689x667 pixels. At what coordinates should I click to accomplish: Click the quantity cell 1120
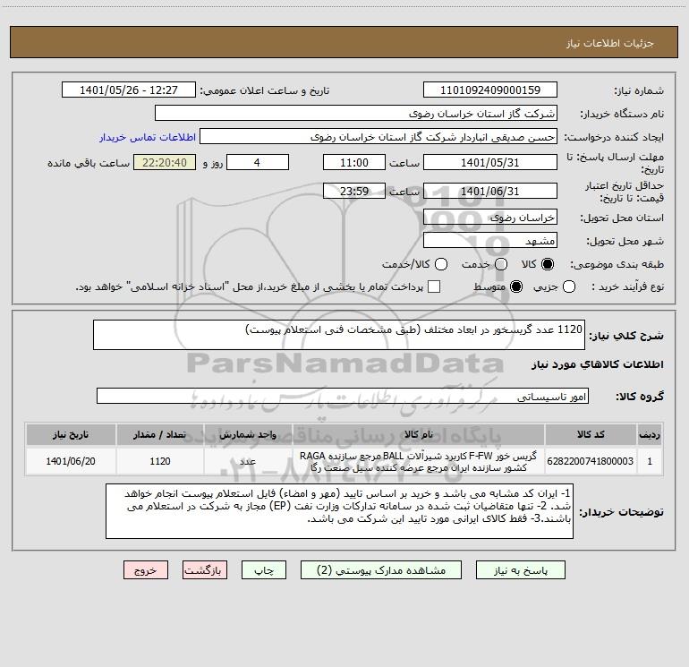(160, 461)
